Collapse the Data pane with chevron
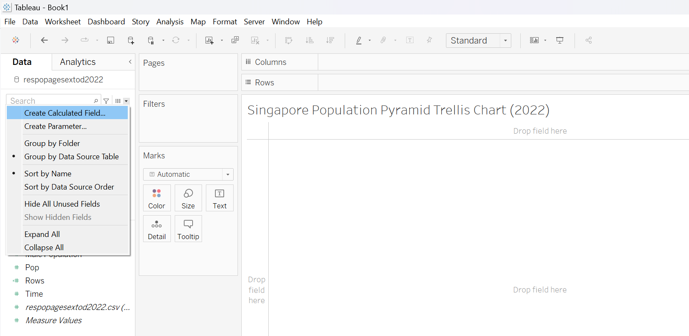Viewport: 689px width, 336px height. [130, 62]
